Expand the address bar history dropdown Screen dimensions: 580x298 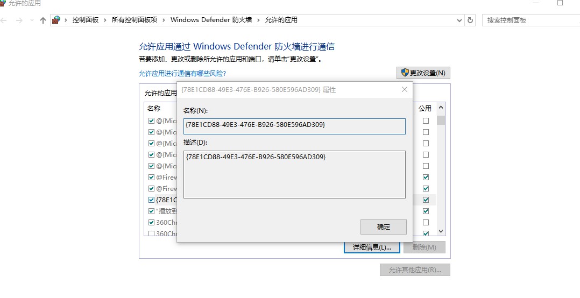[x=459, y=20]
